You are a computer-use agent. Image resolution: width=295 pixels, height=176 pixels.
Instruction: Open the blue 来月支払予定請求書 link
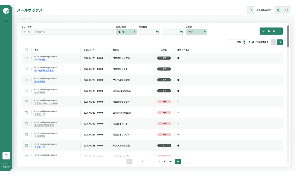(44, 71)
